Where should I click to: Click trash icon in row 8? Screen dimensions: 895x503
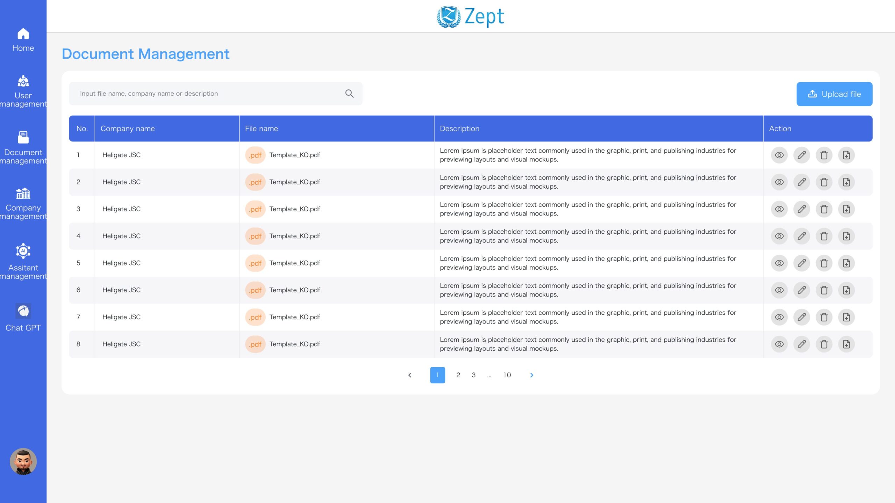point(824,344)
